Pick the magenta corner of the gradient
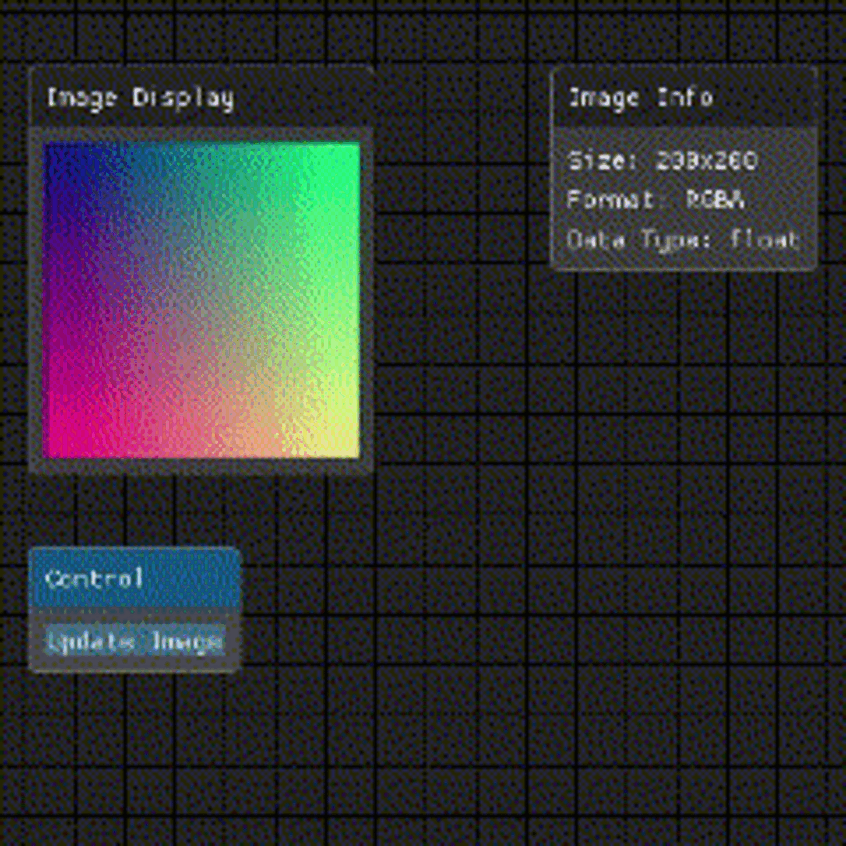This screenshot has height=846, width=846. pyautogui.click(x=52, y=449)
